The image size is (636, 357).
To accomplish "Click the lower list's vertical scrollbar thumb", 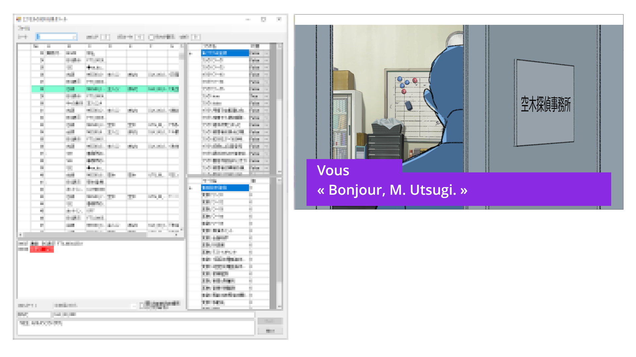I will (x=280, y=233).
